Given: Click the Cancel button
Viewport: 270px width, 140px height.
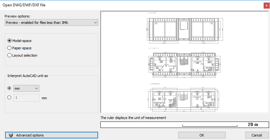Looking at the screenshot, I should coord(257,135).
